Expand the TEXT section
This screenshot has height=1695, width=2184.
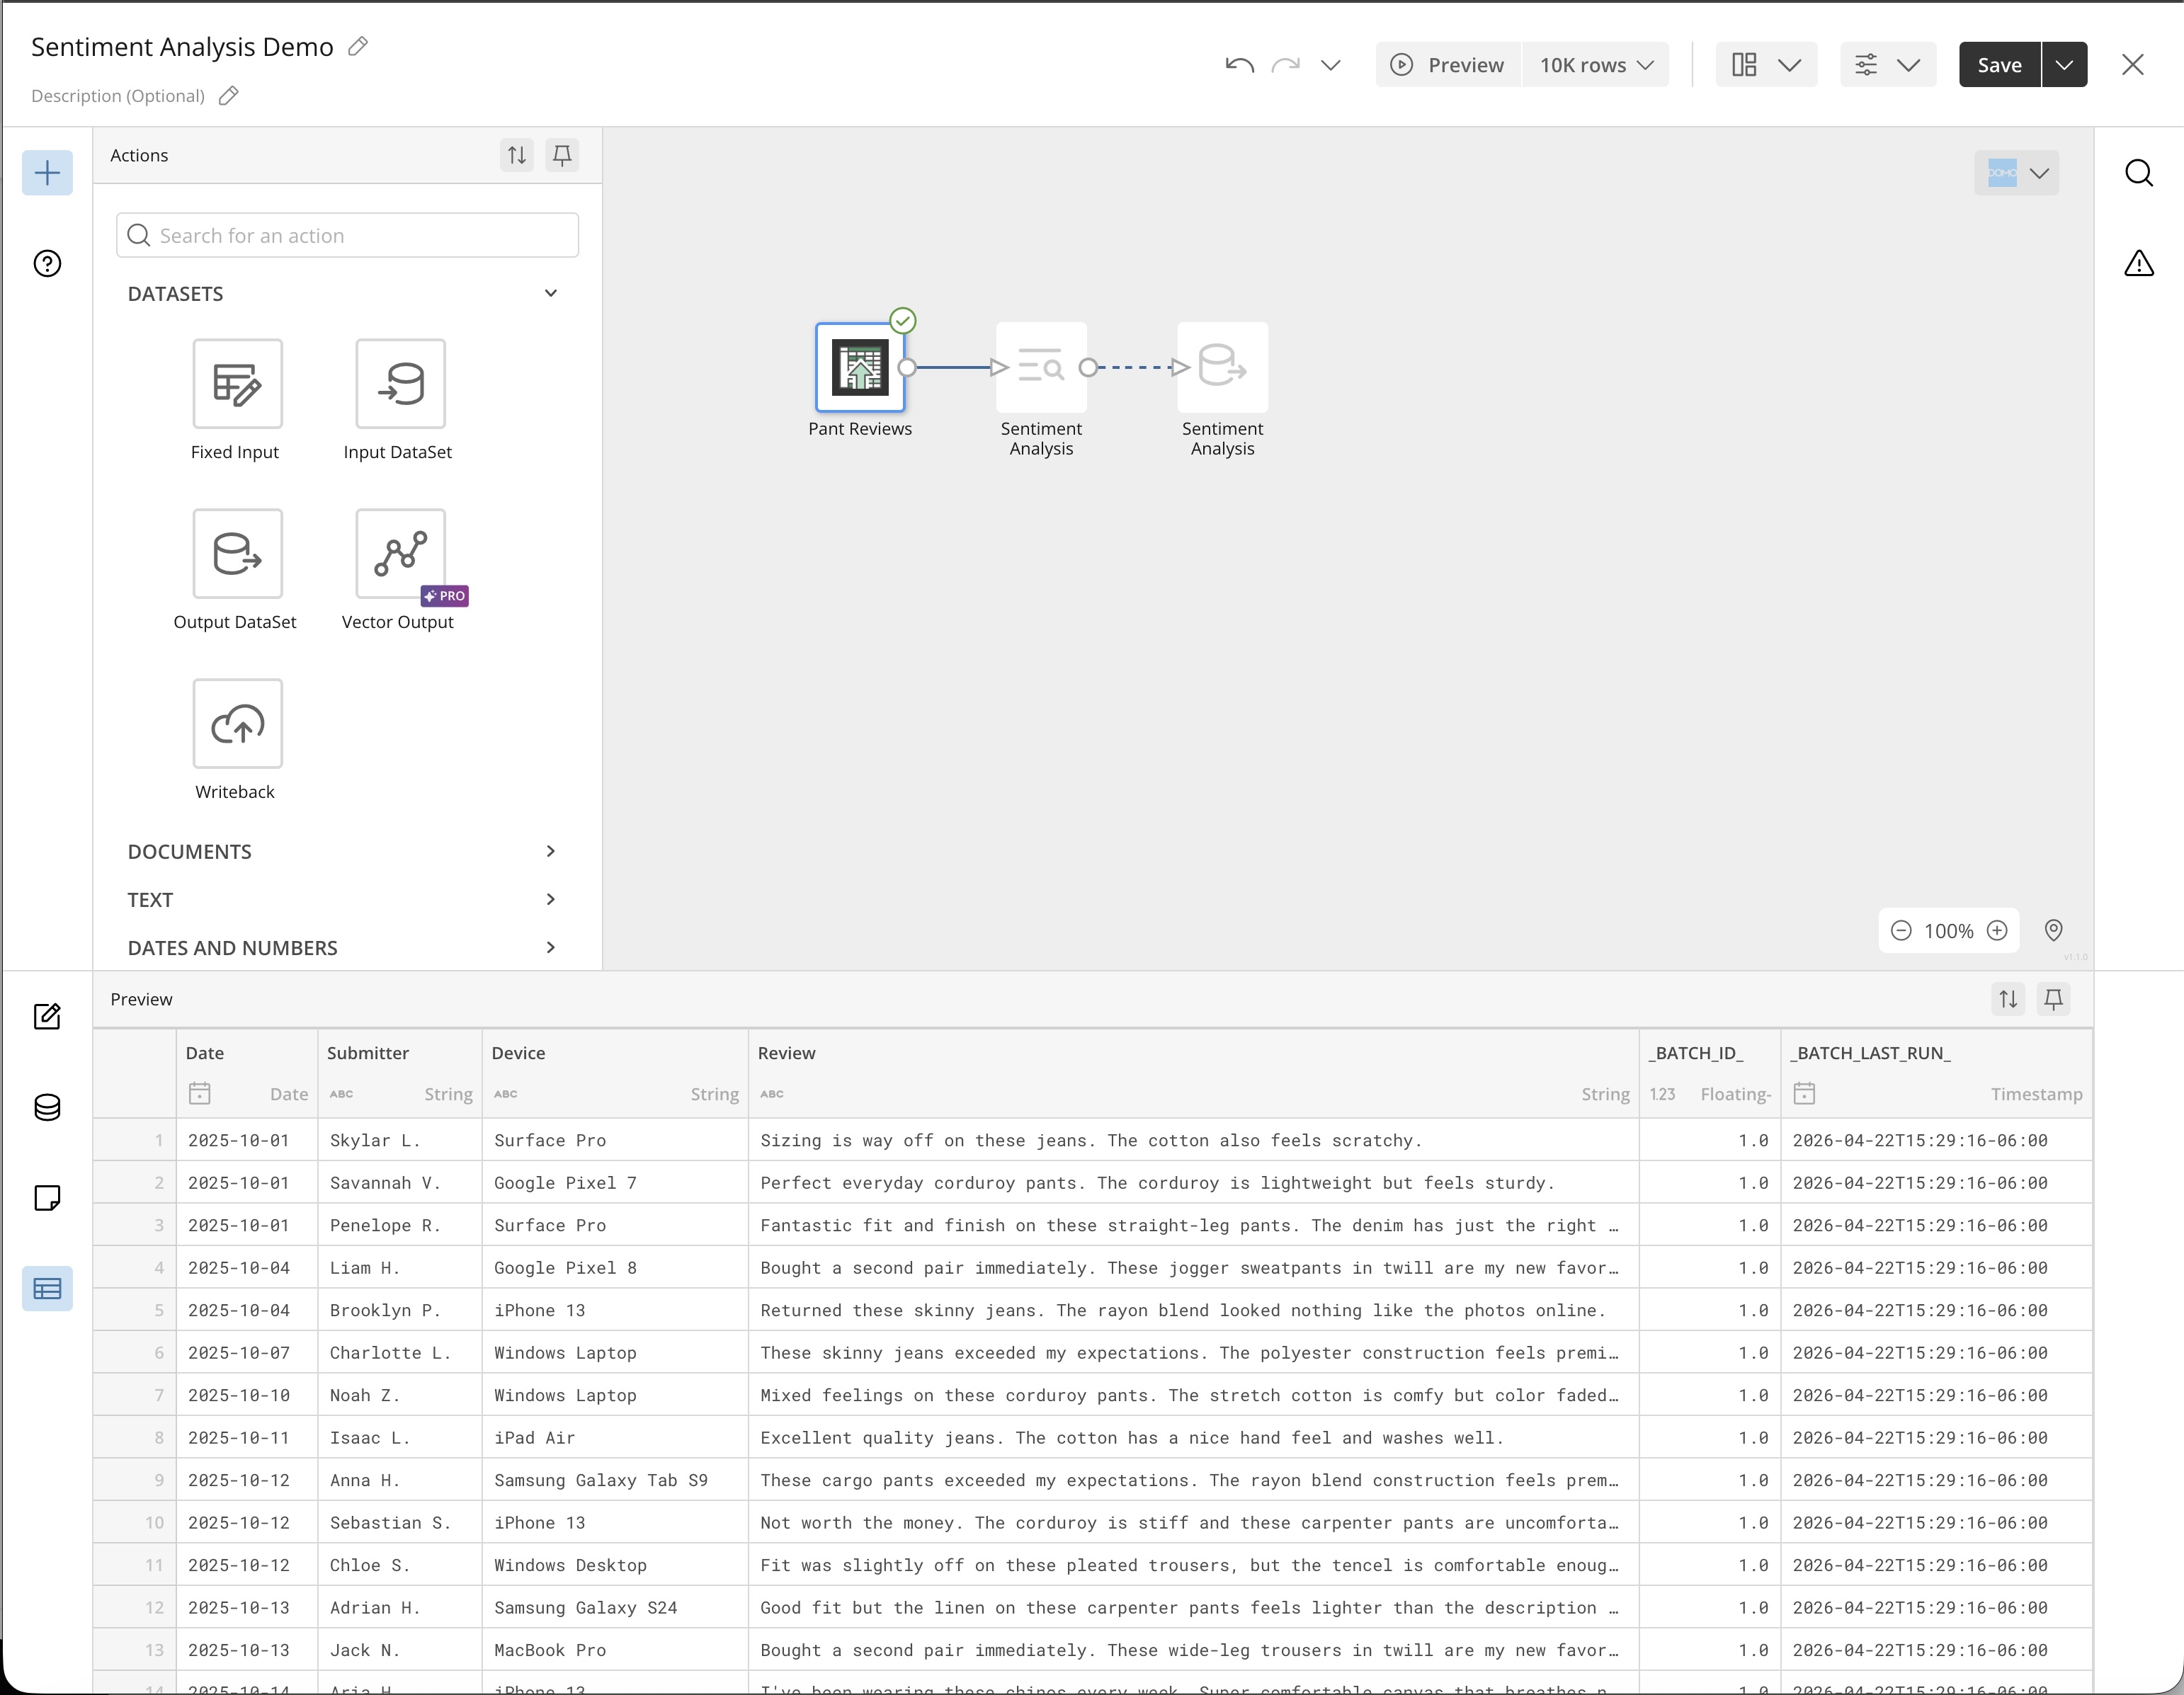point(341,899)
